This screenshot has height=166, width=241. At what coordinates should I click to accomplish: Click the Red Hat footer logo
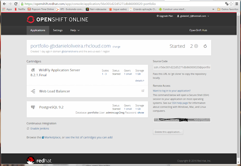click(39, 160)
